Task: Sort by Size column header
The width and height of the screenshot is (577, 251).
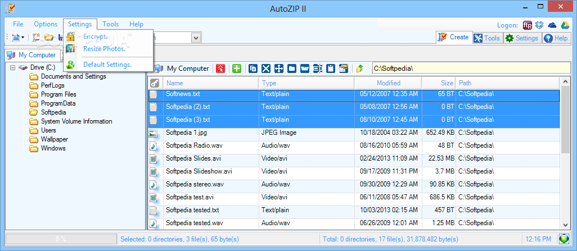Action: (x=439, y=83)
